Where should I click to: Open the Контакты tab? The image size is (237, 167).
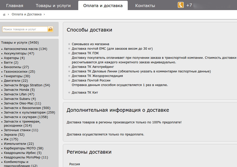point(145,6)
